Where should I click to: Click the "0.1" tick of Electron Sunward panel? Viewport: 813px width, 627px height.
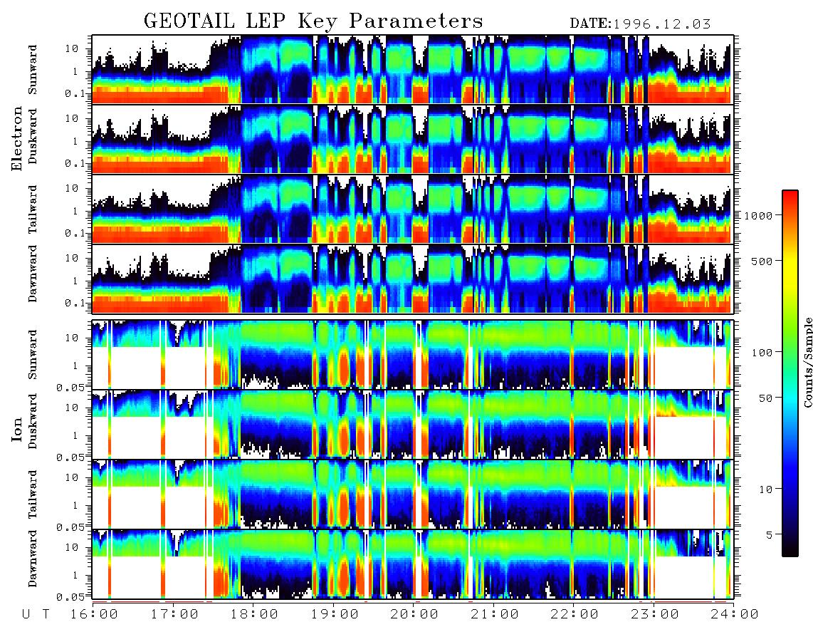pyautogui.click(x=75, y=93)
